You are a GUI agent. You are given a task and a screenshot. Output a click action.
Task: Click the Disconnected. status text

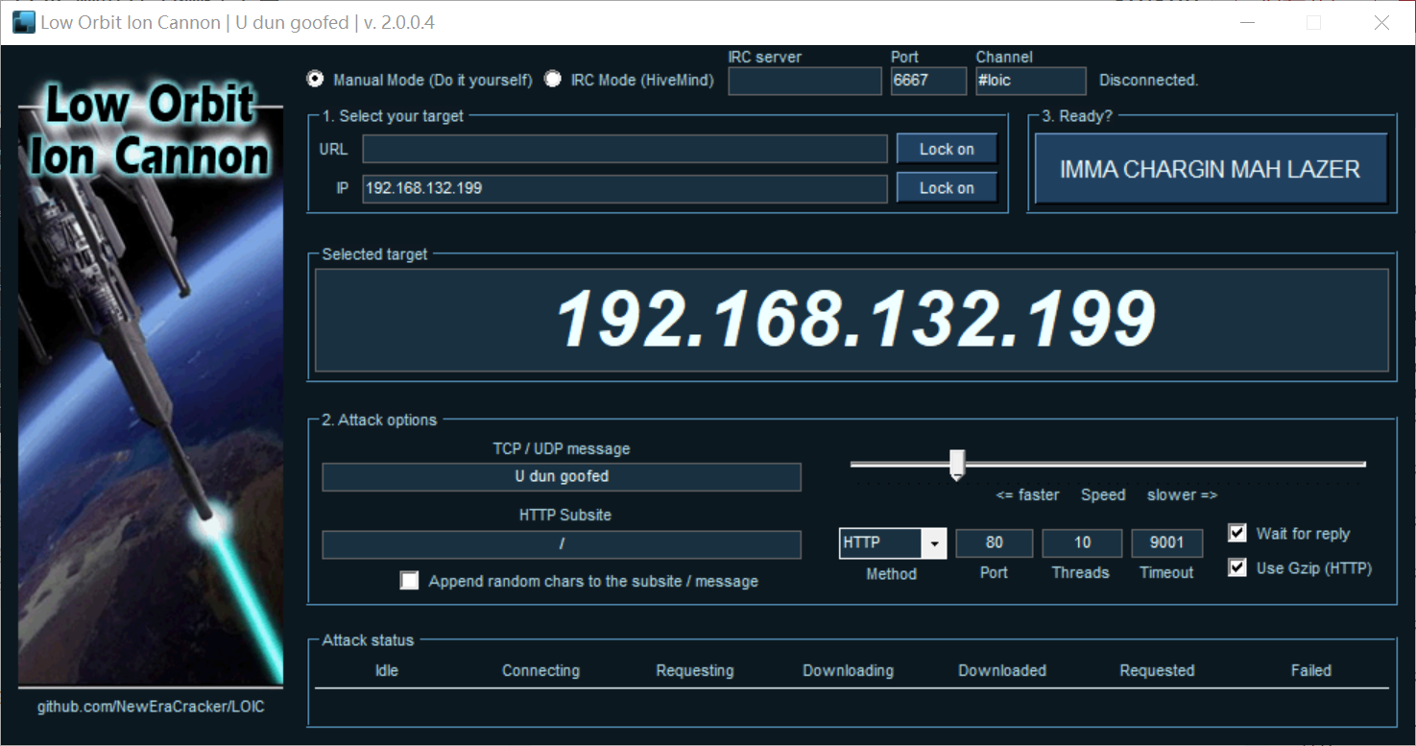[x=1149, y=81]
